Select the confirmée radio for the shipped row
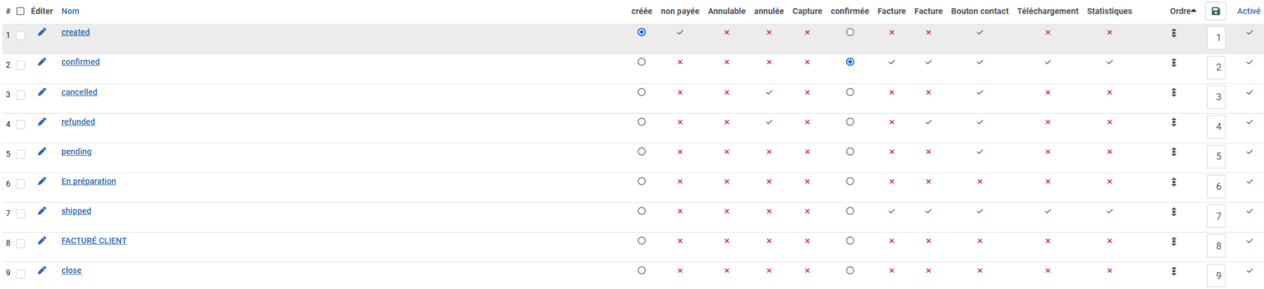This screenshot has width=1264, height=289. point(850,211)
